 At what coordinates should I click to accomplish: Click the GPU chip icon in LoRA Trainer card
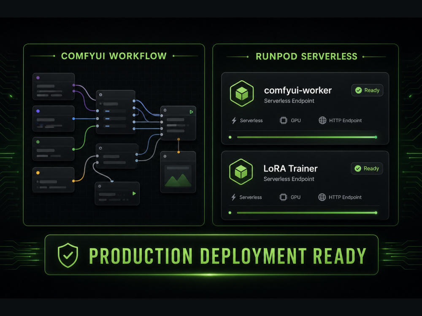[283, 197]
